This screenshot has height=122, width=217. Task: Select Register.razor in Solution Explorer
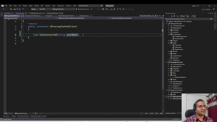click(179, 49)
